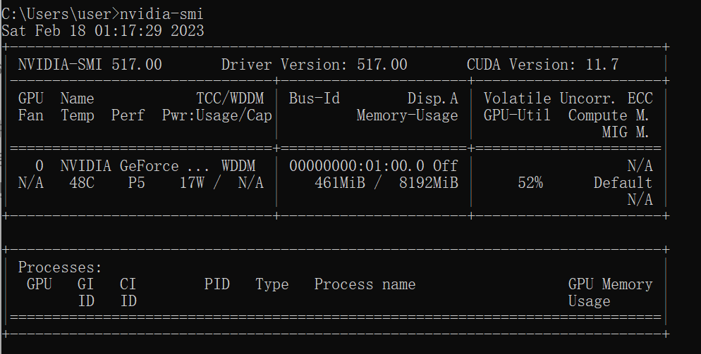Click used memory "461MiB"
Screen dimensions: 701x354
[340, 183]
